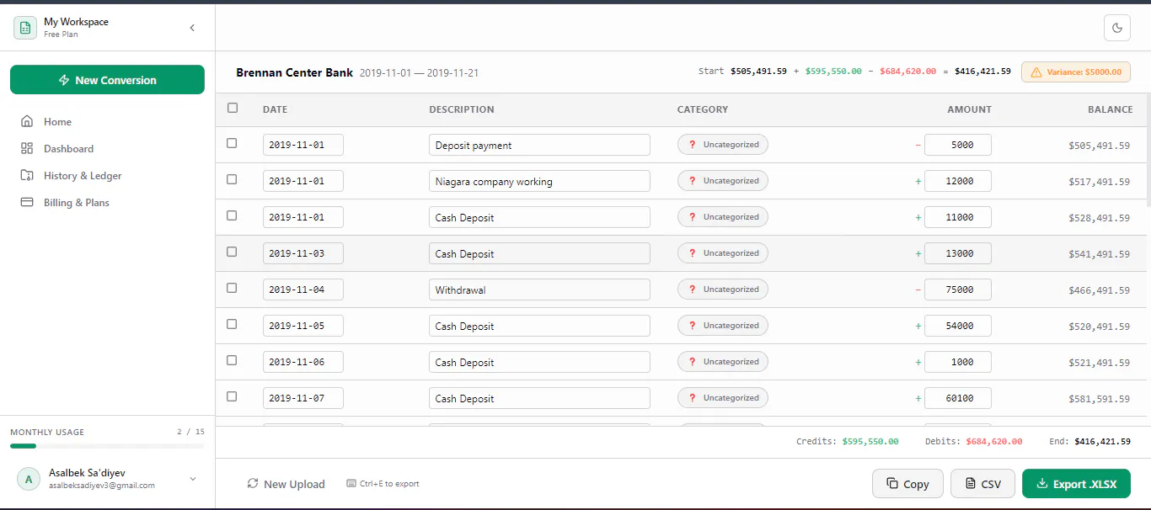This screenshot has width=1151, height=510.
Task: Click the statement title Brennan Center Bank
Action: coord(295,72)
